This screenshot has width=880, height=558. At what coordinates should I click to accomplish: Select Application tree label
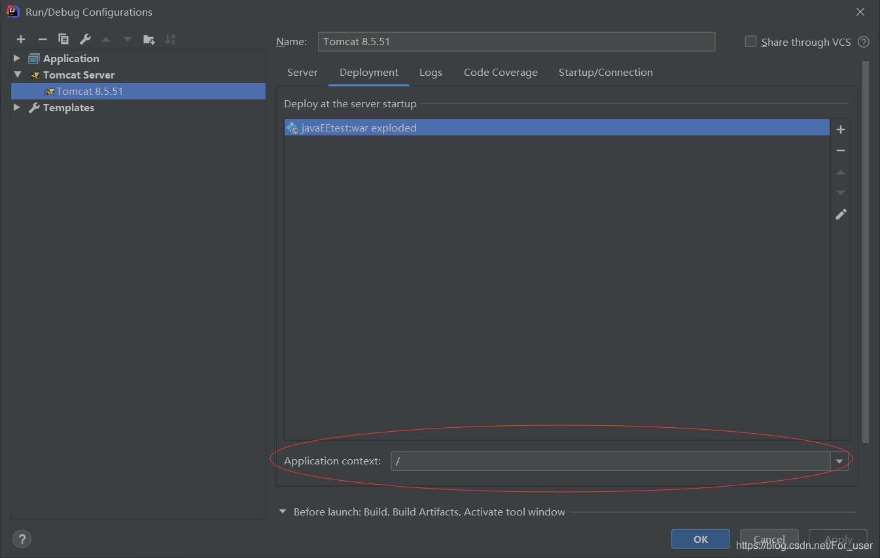[71, 58]
